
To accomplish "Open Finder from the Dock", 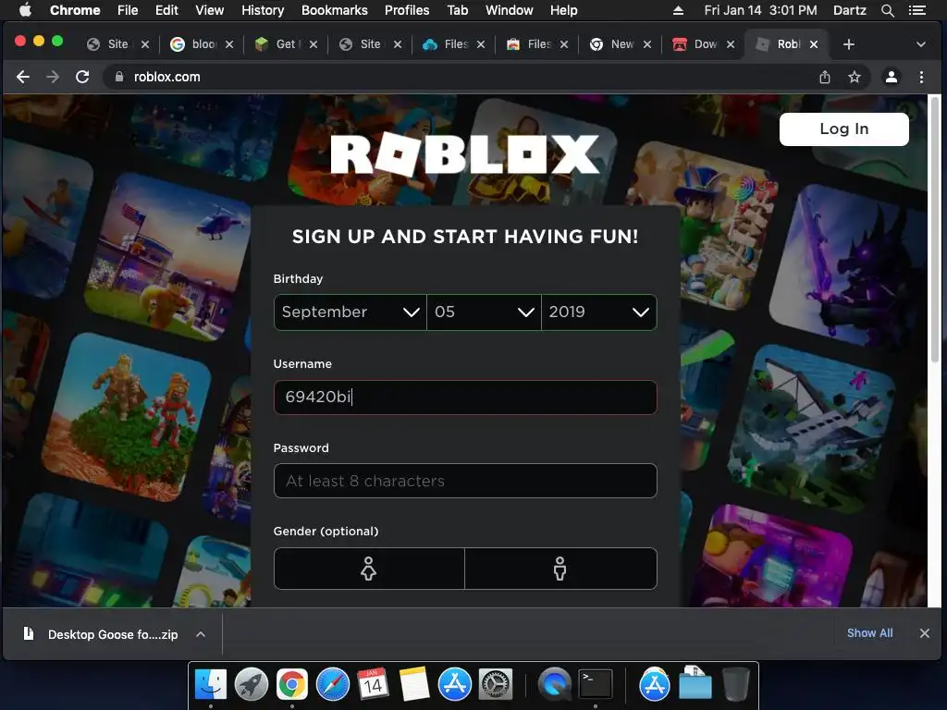I will [x=211, y=684].
